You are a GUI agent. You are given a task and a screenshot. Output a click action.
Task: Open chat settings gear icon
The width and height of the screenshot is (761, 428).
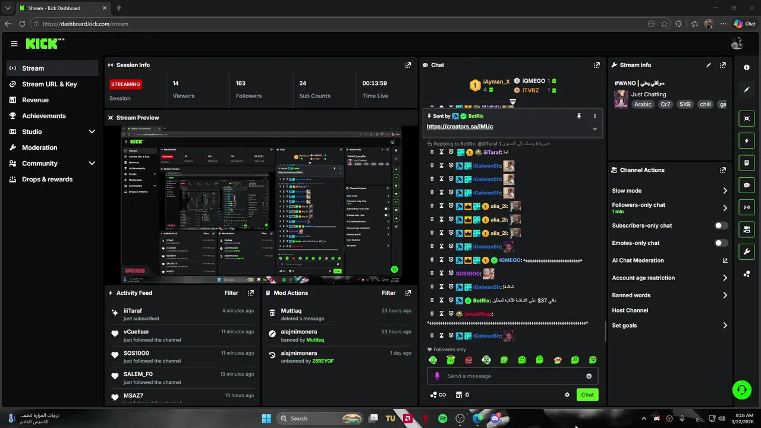567,395
